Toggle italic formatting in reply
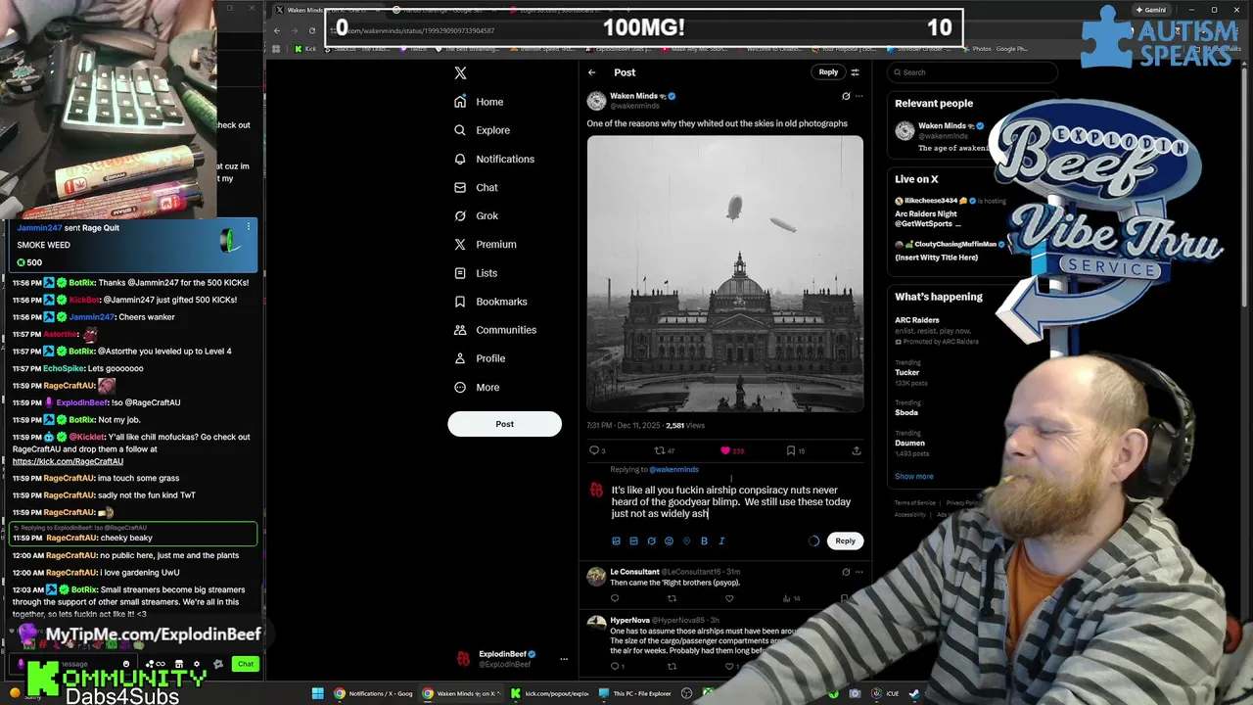1253x705 pixels. click(x=721, y=540)
